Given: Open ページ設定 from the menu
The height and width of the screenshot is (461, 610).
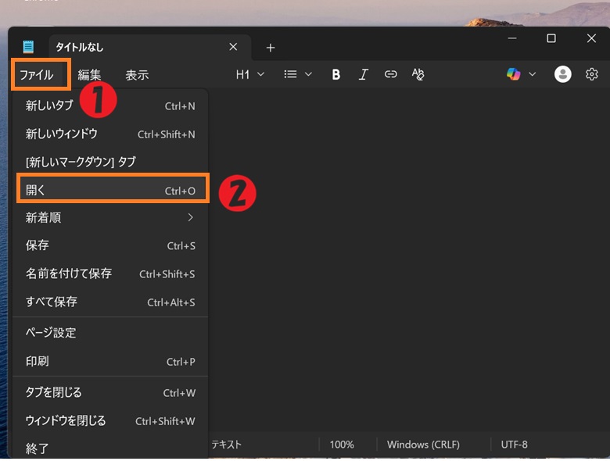Looking at the screenshot, I should point(110,333).
